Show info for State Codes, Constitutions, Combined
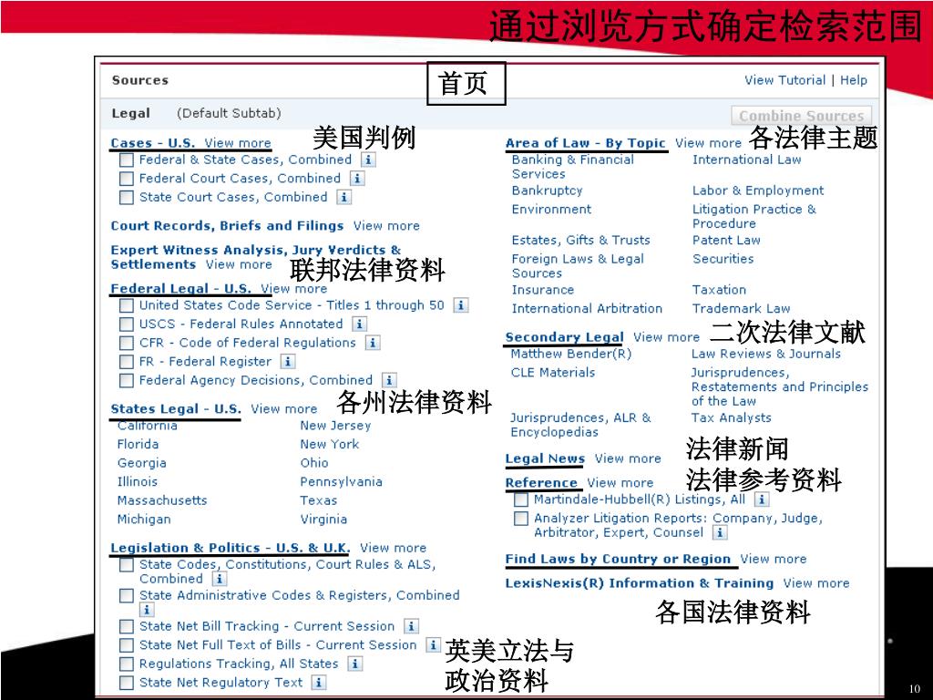Viewport: 933px width, 700px height. [219, 579]
